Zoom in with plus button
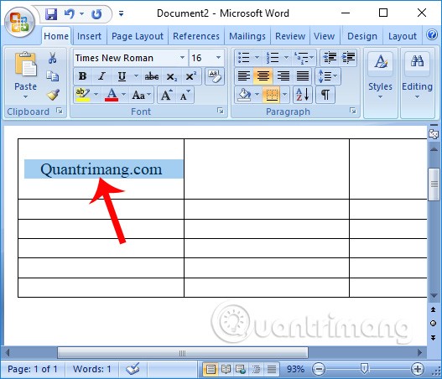 (417, 369)
